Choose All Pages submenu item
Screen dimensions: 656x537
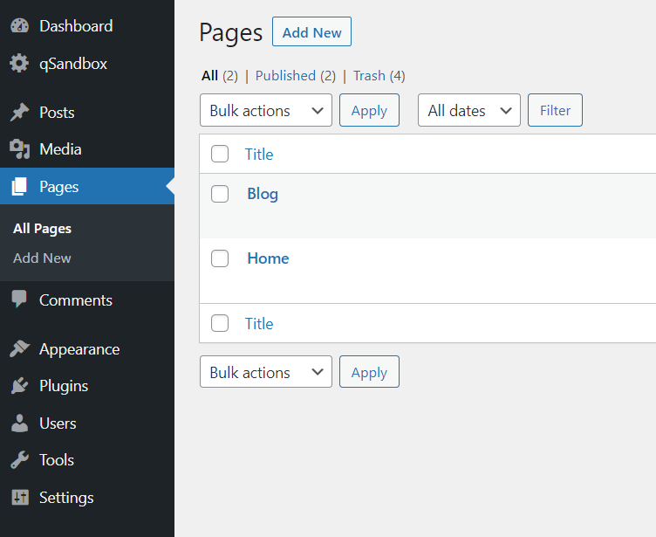(42, 229)
